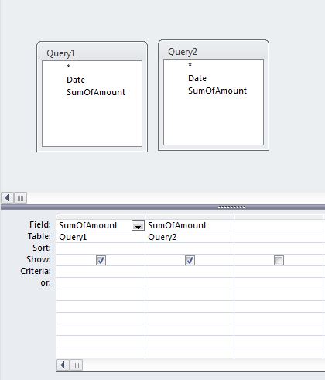Click the design grid's left scroll arrow
Screen dimensions: 325x380
tap(63, 365)
